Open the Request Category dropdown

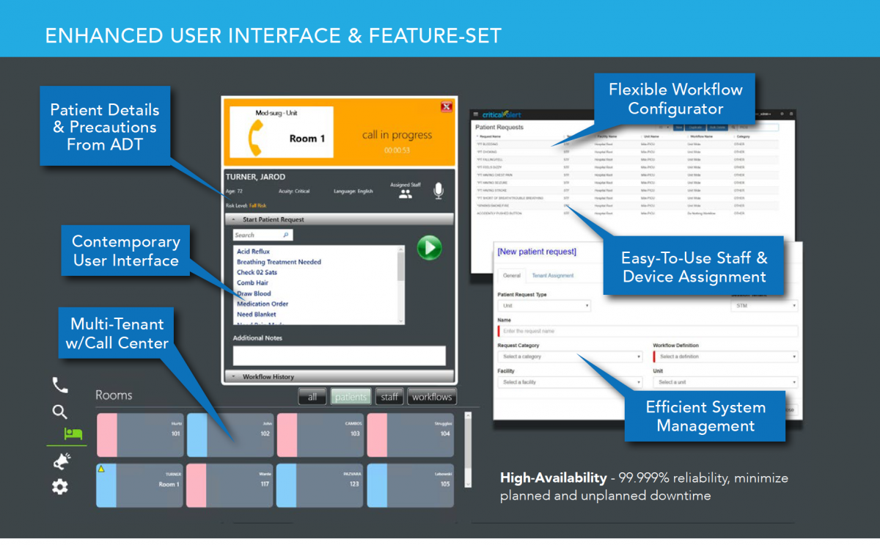click(x=570, y=356)
